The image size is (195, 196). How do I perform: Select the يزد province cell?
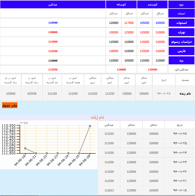tap(182, 61)
